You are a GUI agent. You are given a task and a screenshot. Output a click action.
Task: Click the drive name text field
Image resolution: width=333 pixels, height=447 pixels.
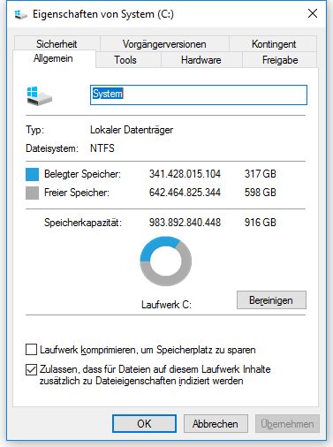pyautogui.click(x=199, y=95)
